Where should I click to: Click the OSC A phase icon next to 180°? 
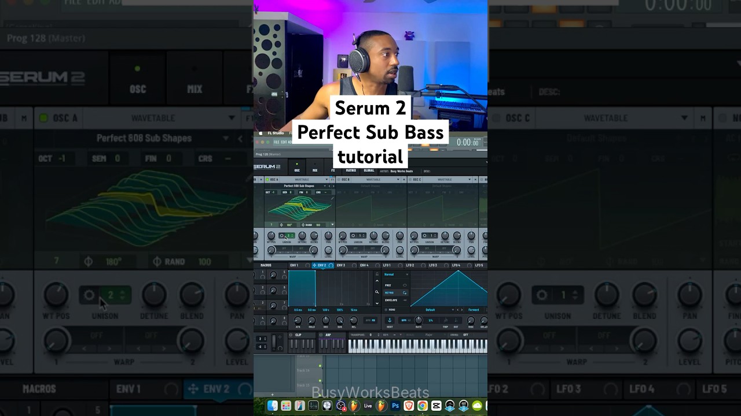click(x=281, y=225)
